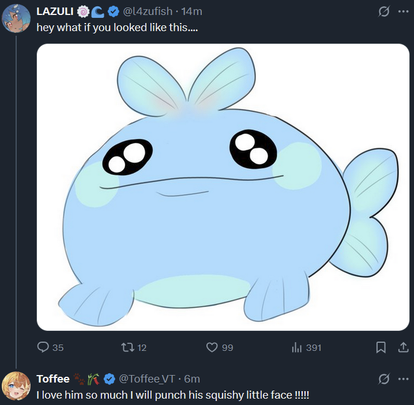Click the 6m timestamp on Toffee's reply
The image size is (414, 405).
(192, 378)
